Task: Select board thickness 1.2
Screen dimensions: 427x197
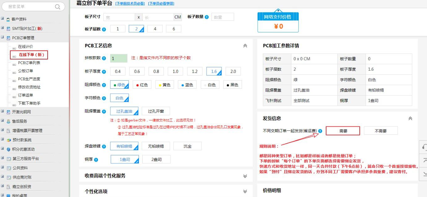Action: click(195, 72)
